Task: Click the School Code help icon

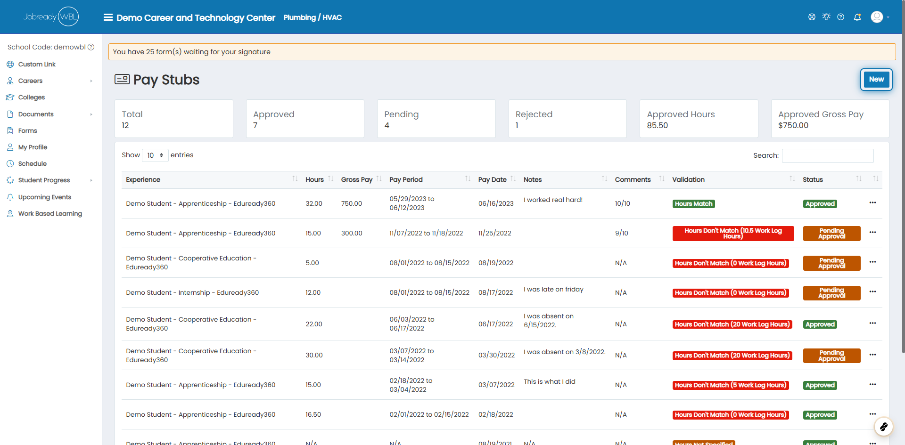Action: pos(91,47)
